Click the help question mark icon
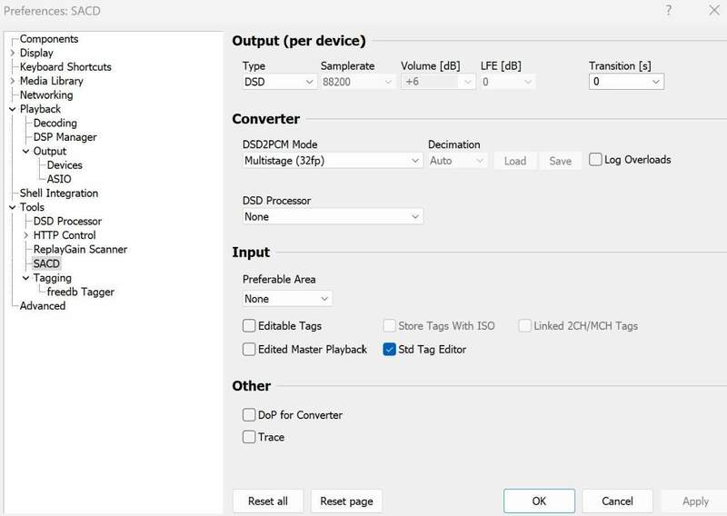 (669, 10)
